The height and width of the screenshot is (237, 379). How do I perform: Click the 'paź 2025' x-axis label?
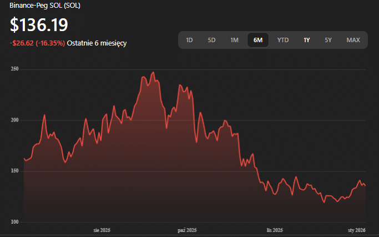[x=188, y=230]
